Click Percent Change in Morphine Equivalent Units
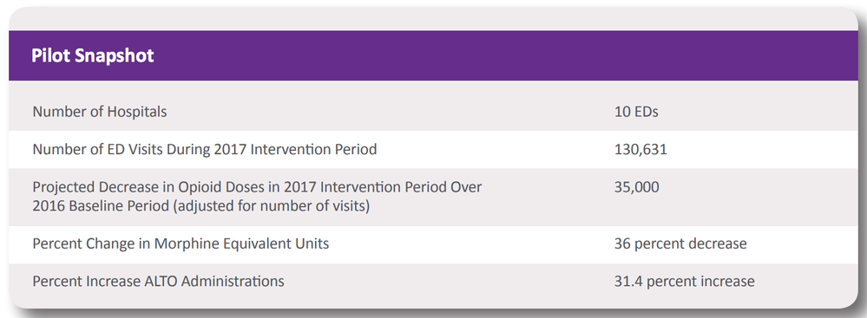Image resolution: width=867 pixels, height=318 pixels. tap(181, 243)
